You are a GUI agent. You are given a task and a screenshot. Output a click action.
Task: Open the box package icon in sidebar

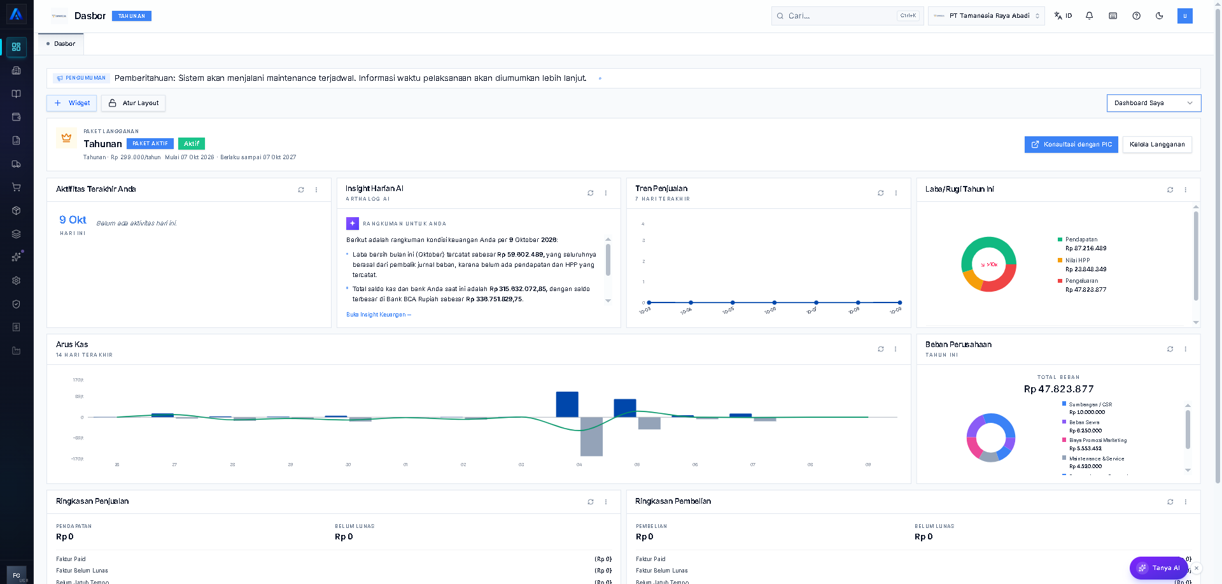(17, 211)
